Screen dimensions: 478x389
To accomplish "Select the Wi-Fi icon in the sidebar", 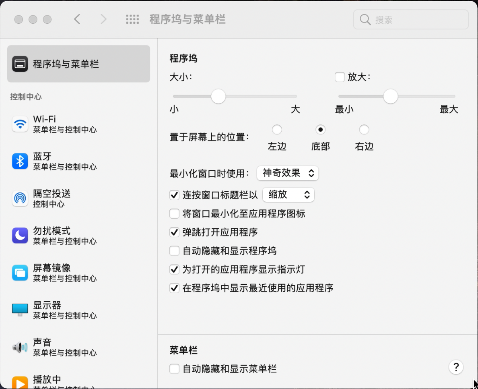I will tap(20, 124).
